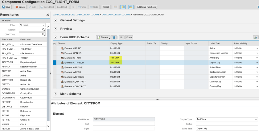Click the Cancel button in the toolbar
Image resolution: width=259 pixels, height=131 pixels.
click(x=20, y=7)
